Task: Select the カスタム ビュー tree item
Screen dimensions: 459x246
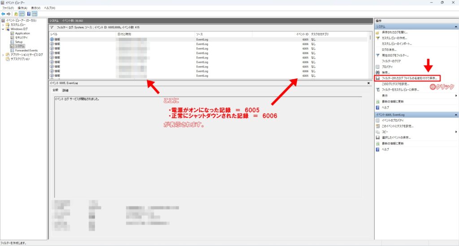Action: click(18, 25)
